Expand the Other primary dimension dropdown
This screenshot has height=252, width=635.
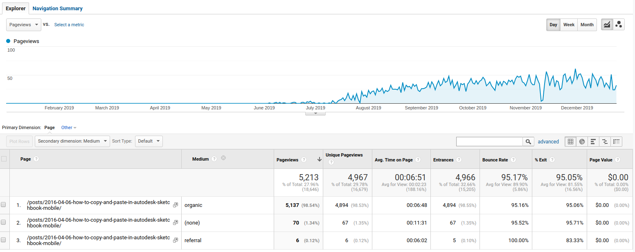(x=68, y=127)
